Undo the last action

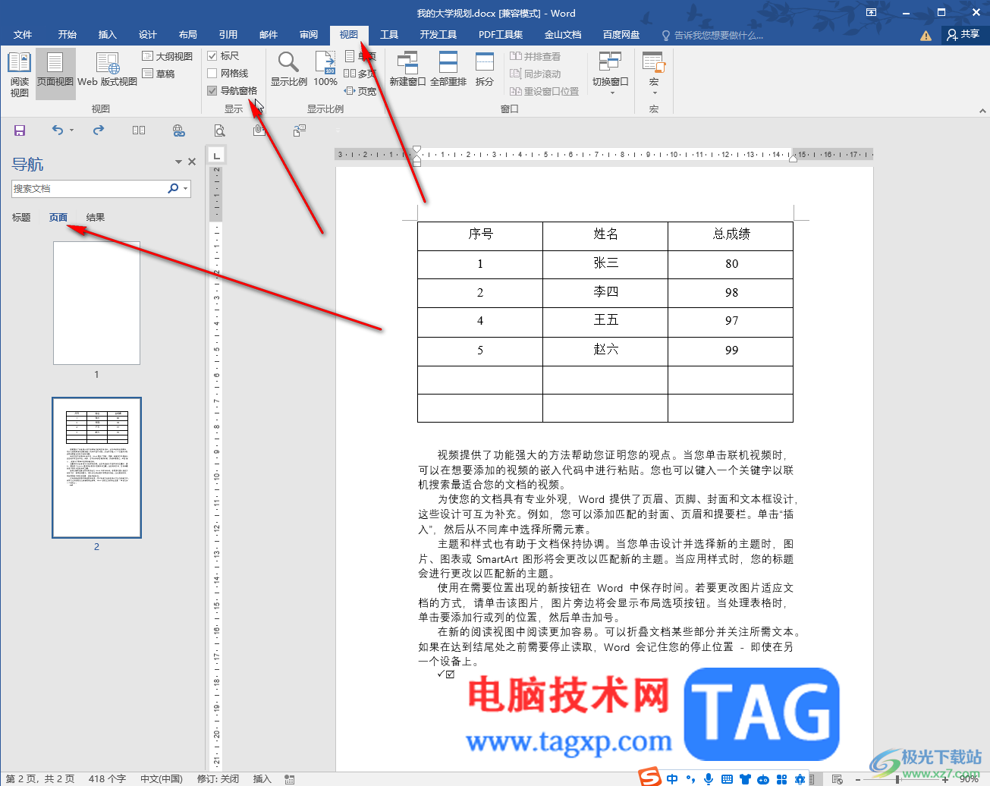pyautogui.click(x=58, y=130)
